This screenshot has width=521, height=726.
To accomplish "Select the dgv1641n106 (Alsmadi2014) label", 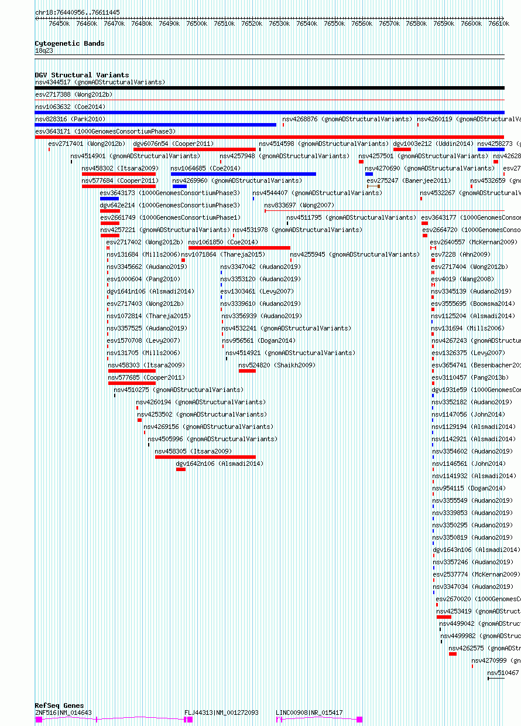I will click(150, 291).
